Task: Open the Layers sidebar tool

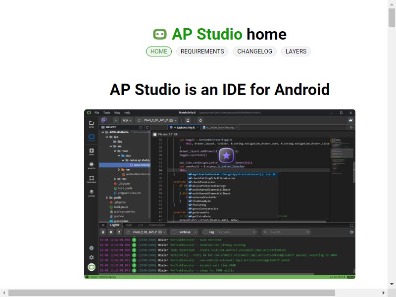Action: [x=92, y=193]
